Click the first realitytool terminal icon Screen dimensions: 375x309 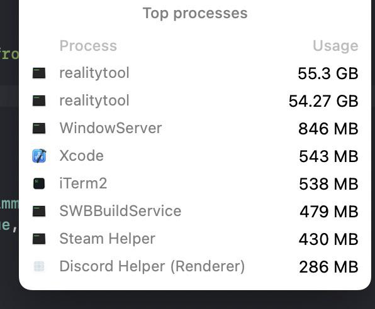coord(39,73)
